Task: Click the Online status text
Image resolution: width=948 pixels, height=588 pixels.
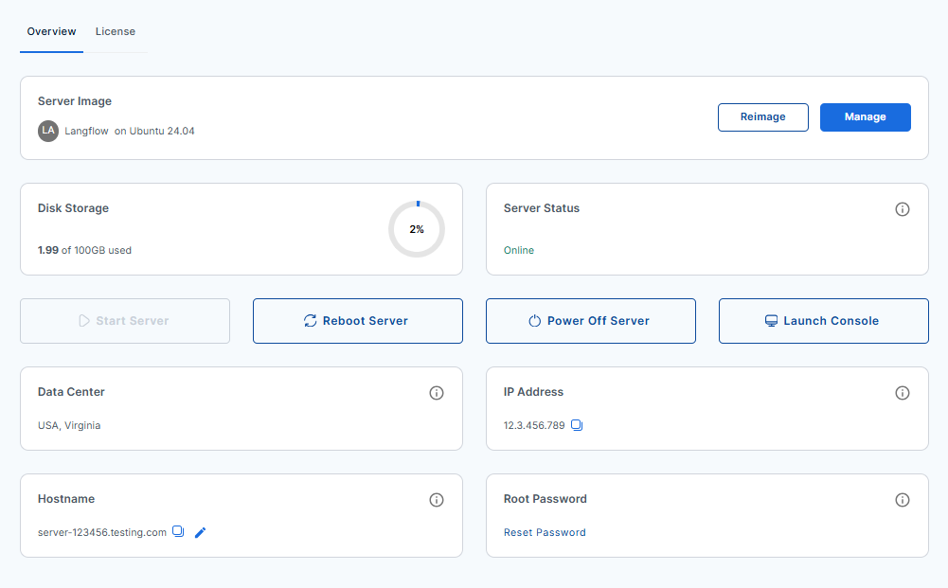Action: 519,250
